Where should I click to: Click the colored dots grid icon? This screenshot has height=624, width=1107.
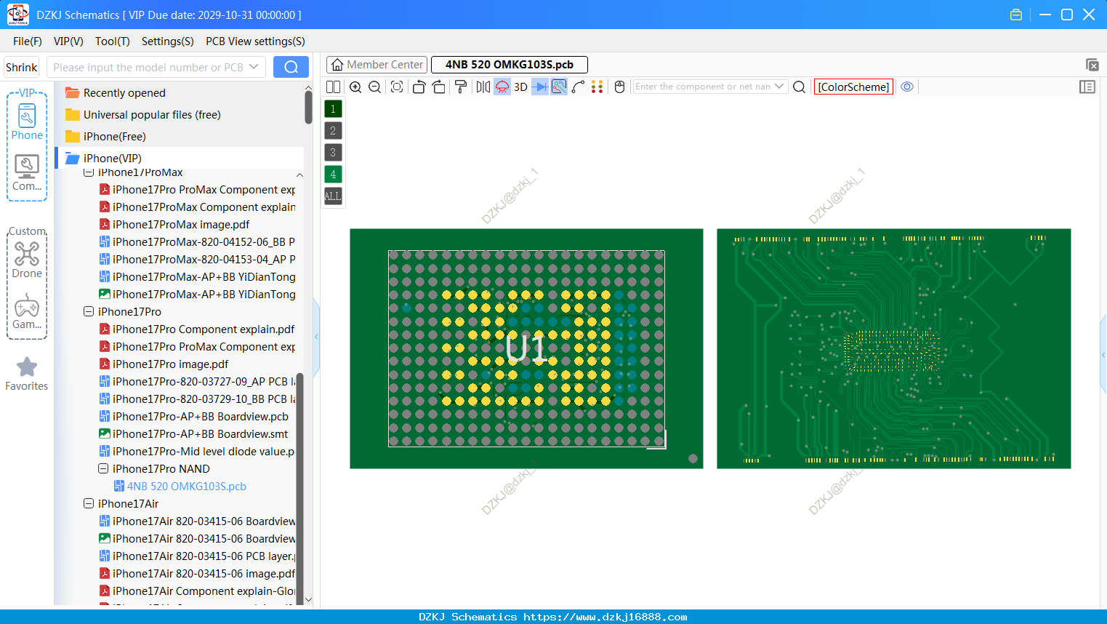point(597,87)
